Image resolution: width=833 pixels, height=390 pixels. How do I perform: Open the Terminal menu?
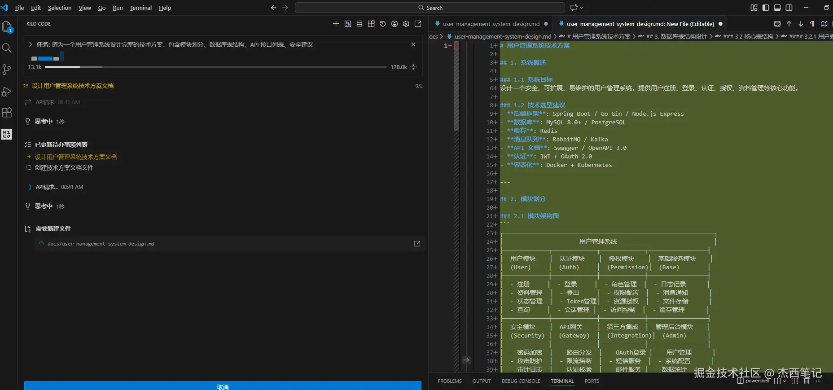pos(140,8)
